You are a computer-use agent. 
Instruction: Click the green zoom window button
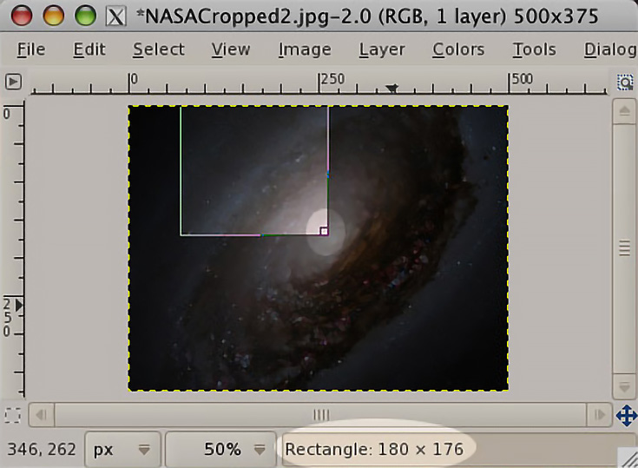(85, 16)
